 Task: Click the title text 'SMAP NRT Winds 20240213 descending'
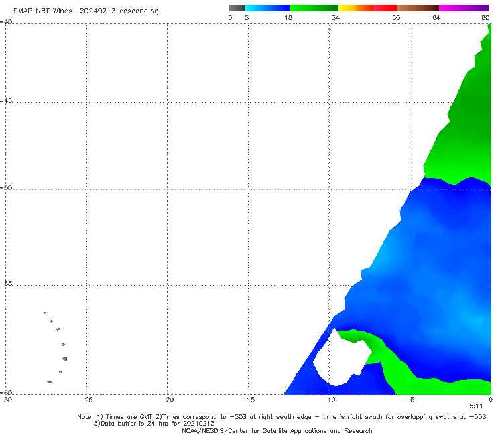click(x=86, y=11)
